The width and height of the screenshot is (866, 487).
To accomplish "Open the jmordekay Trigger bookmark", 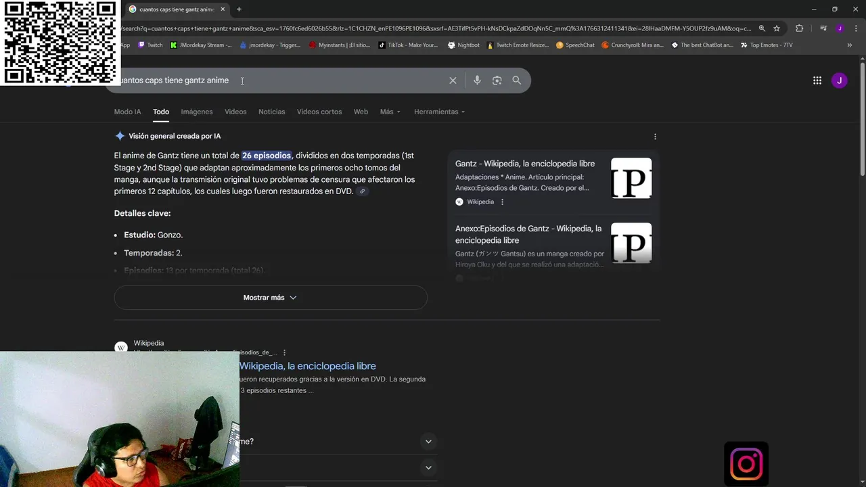I will [270, 45].
